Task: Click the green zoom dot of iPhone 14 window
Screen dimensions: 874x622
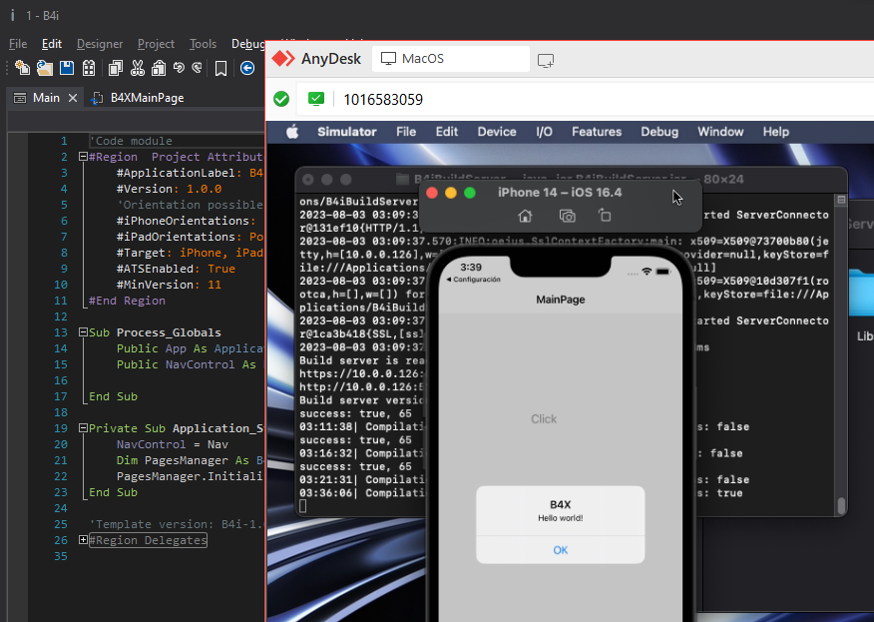Action: coord(470,193)
